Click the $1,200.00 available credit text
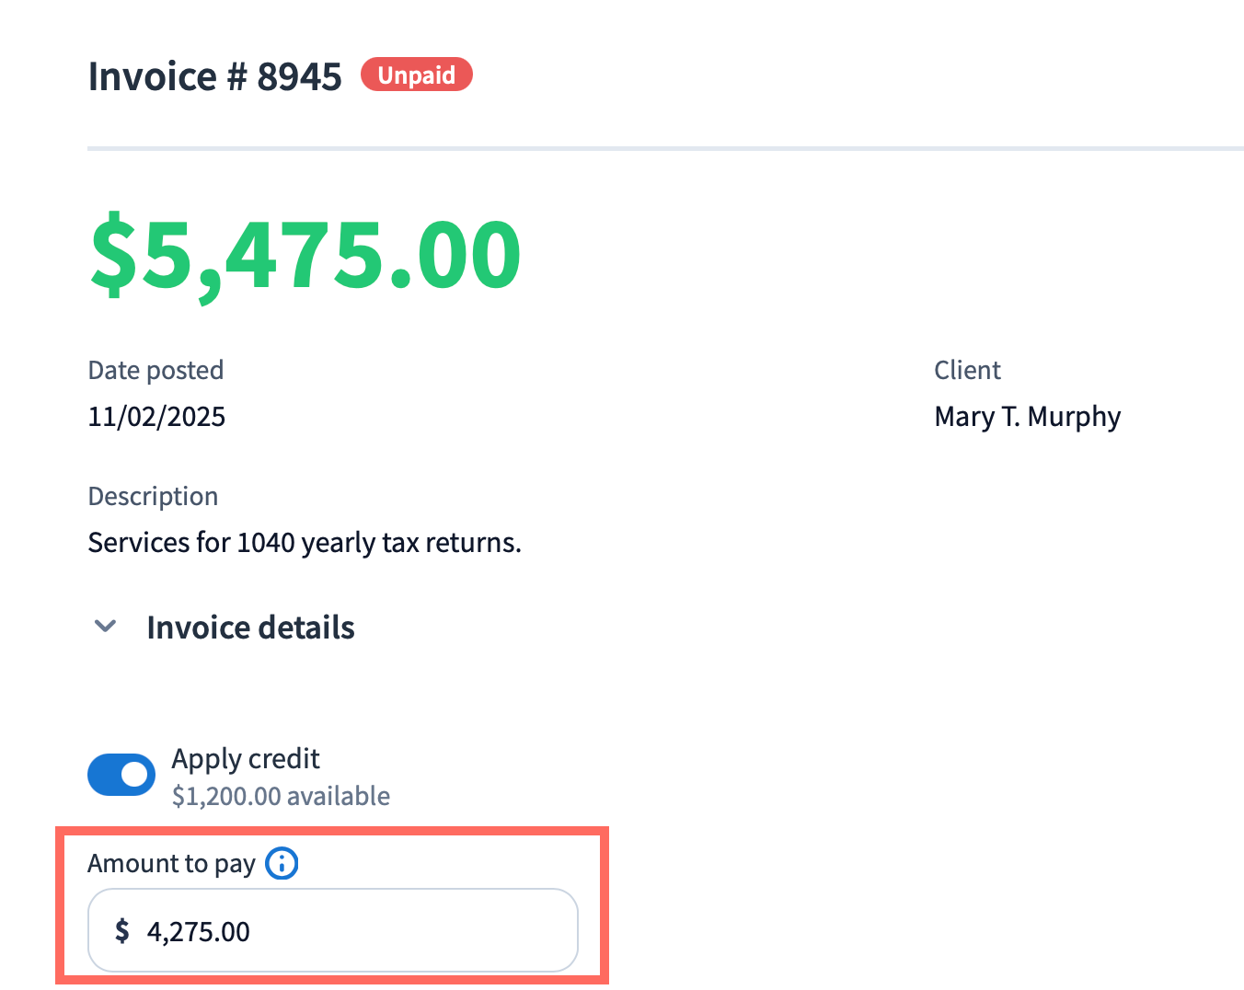Image resolution: width=1244 pixels, height=990 pixels. (281, 796)
